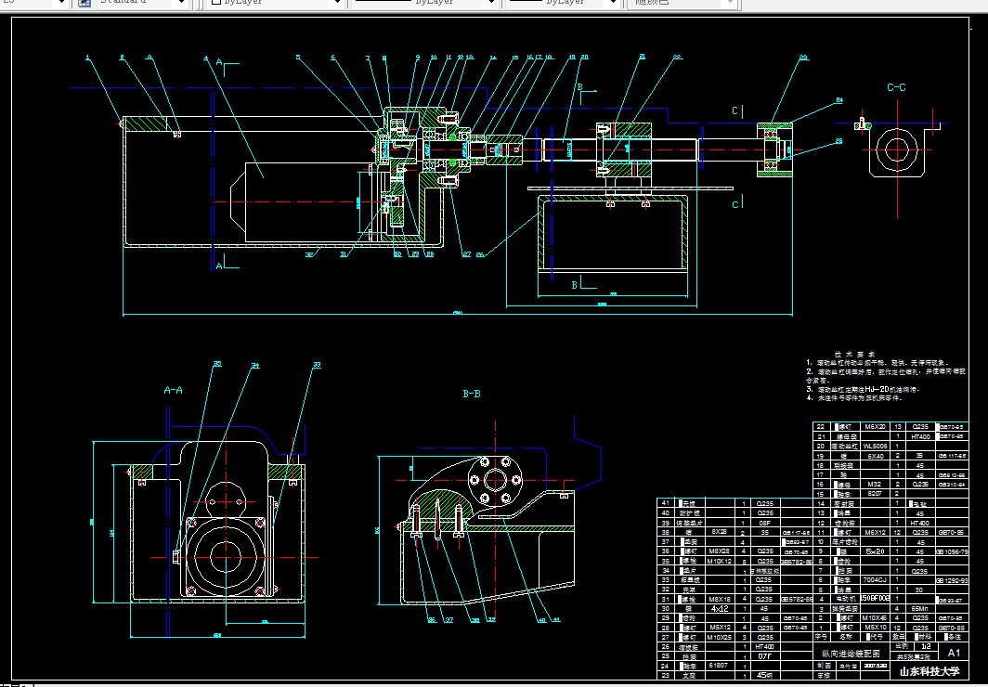Click the C-C section view label
Image resolution: width=988 pixels, height=687 pixels.
[896, 87]
